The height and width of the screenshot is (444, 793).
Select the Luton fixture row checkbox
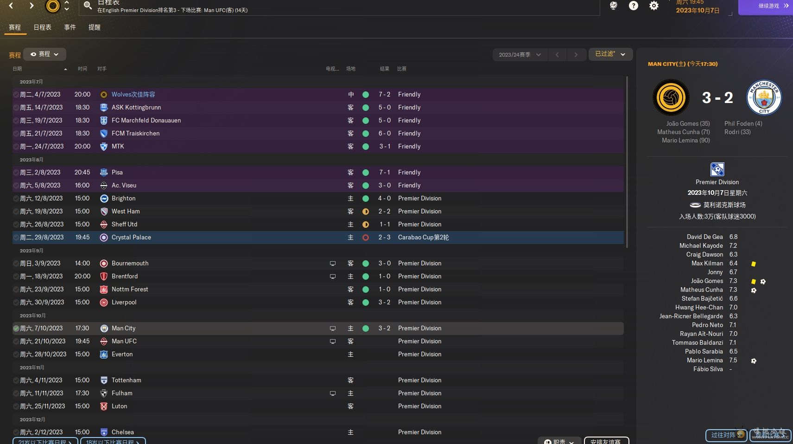(16, 406)
